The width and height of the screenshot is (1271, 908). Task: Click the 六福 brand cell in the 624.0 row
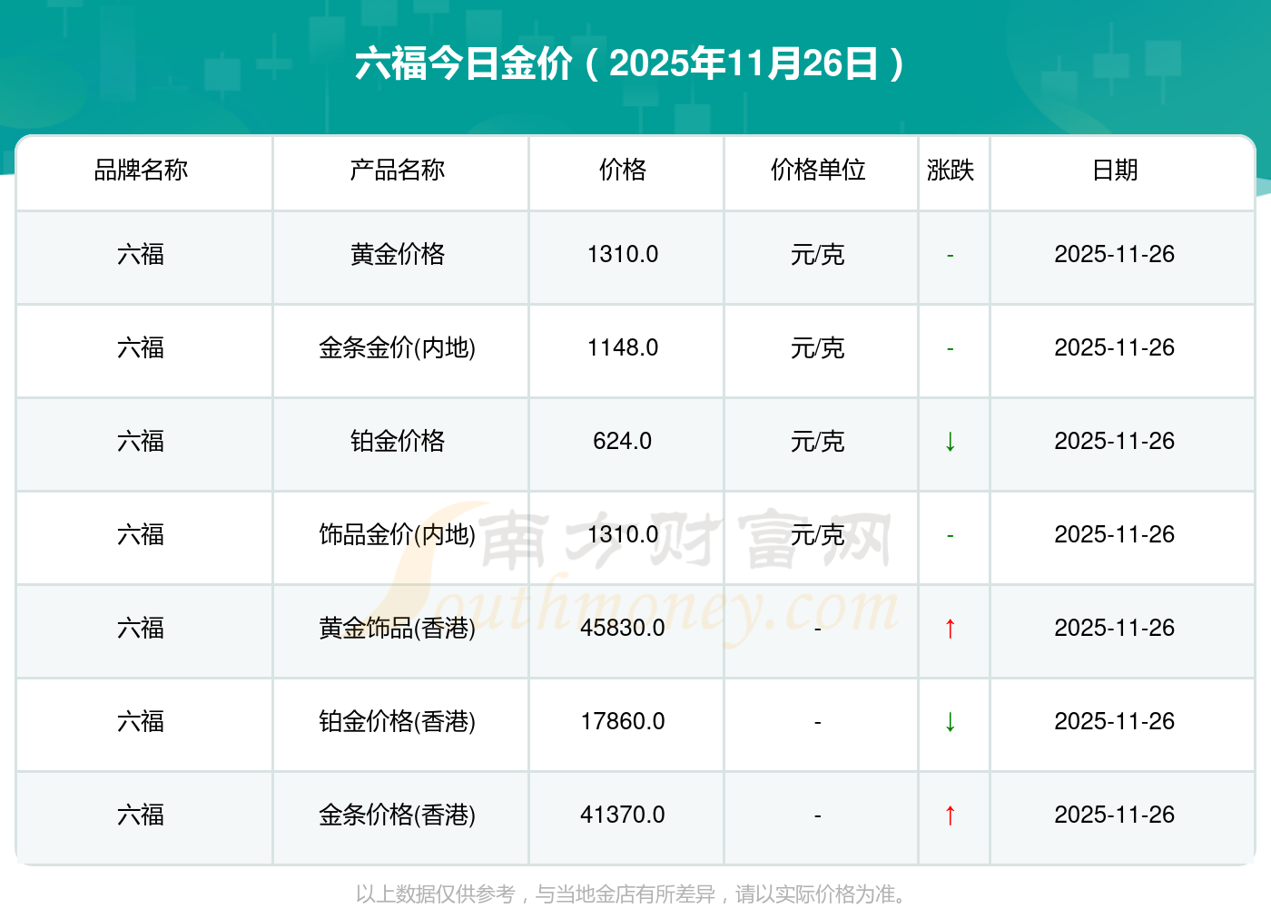[x=141, y=441]
